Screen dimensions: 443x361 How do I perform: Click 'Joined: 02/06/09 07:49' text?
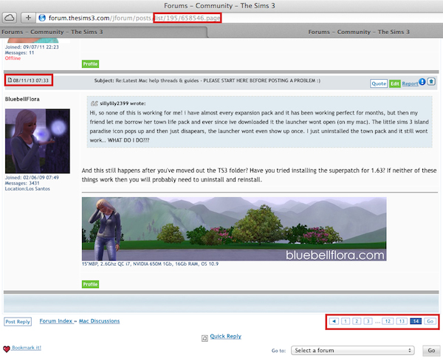tap(32, 177)
